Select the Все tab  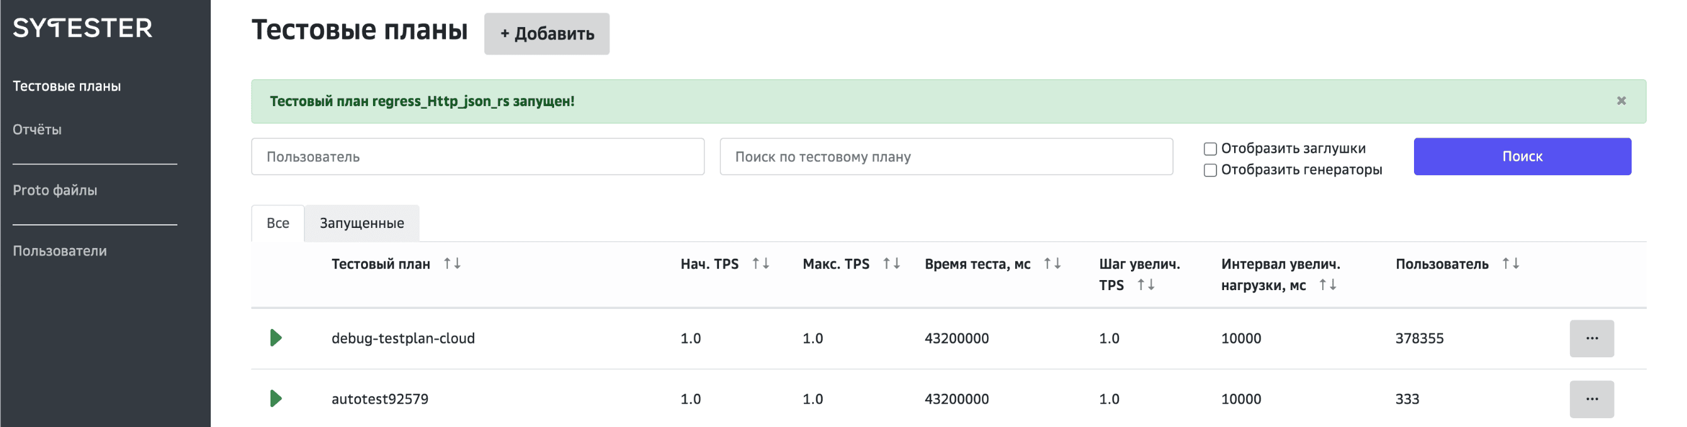(277, 224)
